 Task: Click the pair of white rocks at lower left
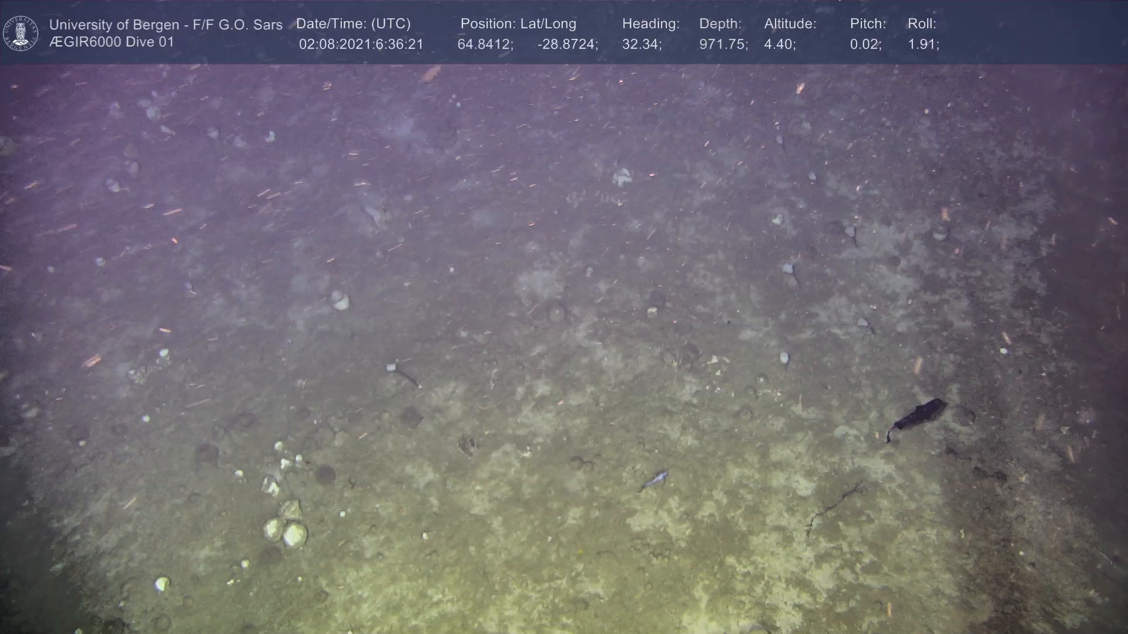click(x=286, y=532)
